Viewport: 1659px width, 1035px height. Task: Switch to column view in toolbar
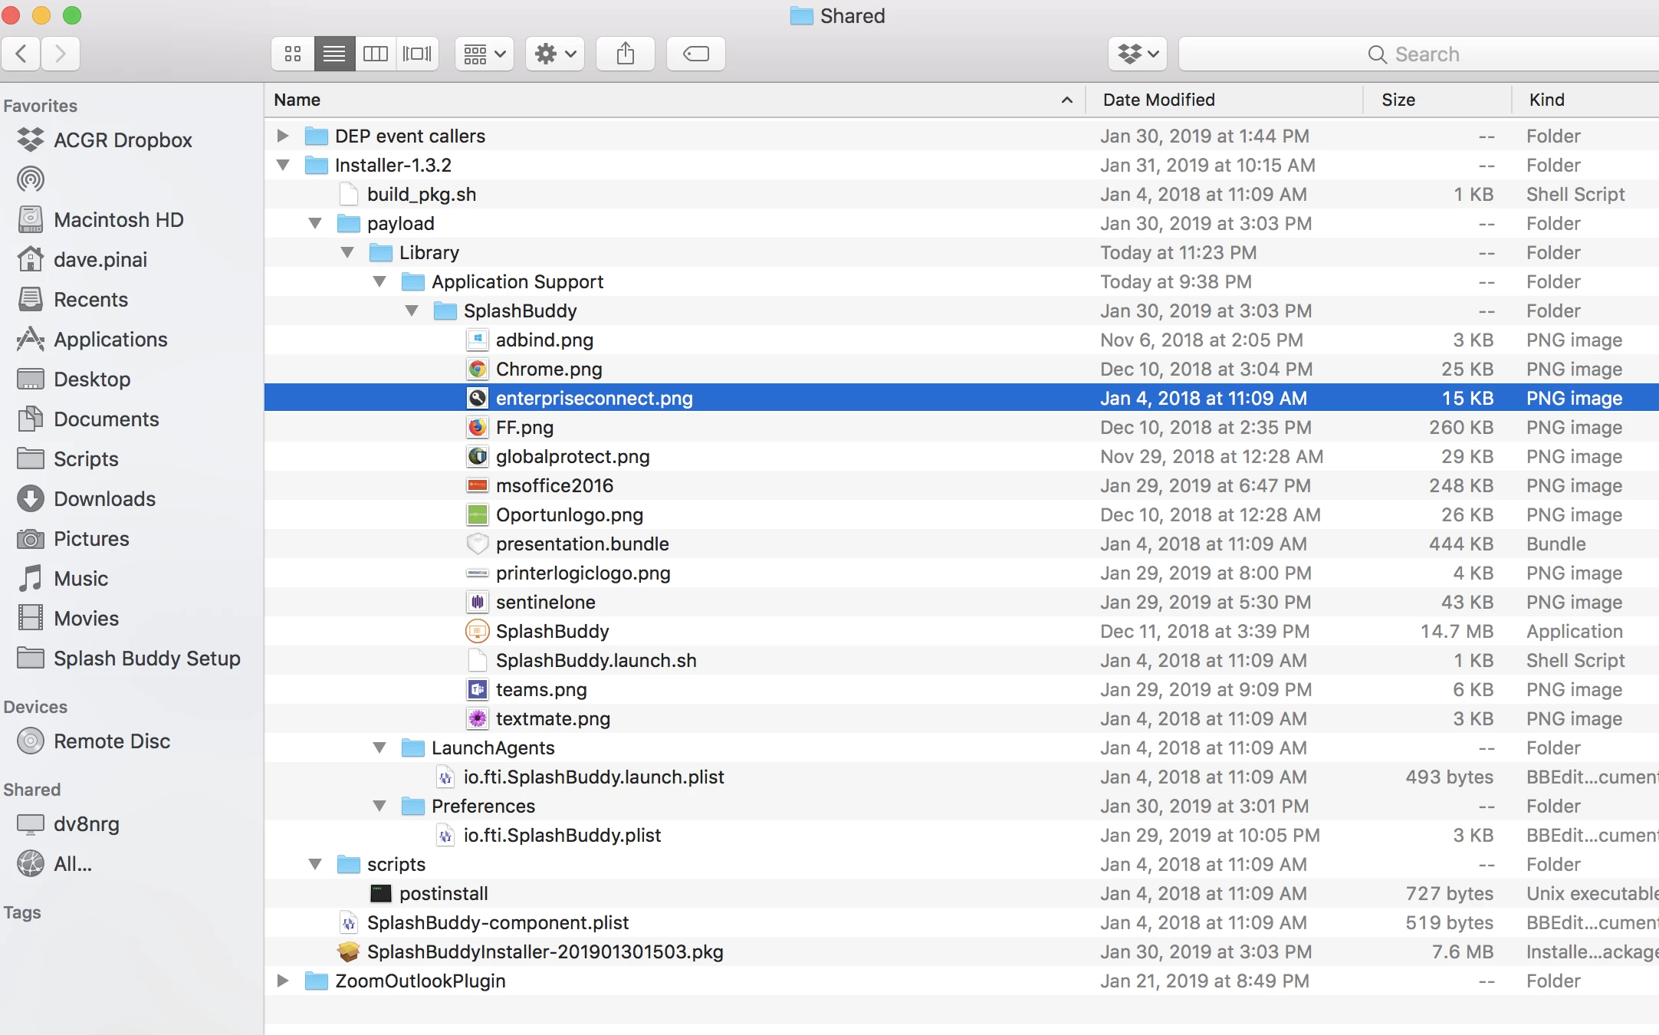pyautogui.click(x=376, y=54)
